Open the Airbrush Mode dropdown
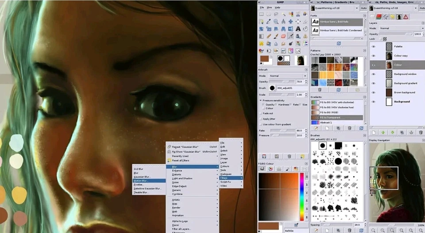 click(x=288, y=76)
